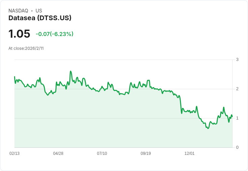Screen dimensions: 248x171
Task: Select the 09/19 date on the x-axis
Action: point(146,153)
